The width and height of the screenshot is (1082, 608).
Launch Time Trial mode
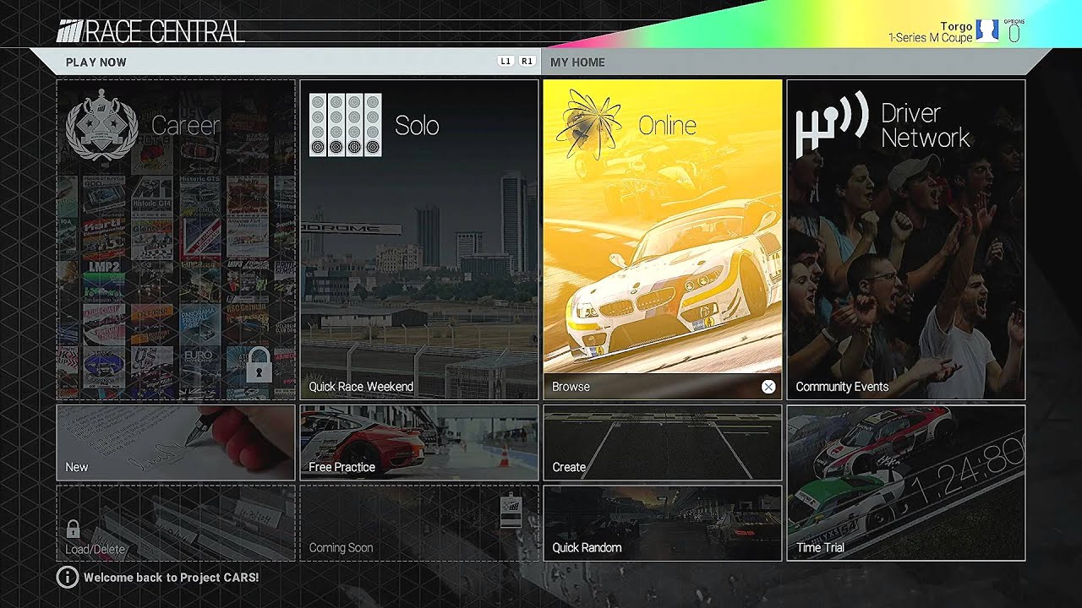pos(906,483)
